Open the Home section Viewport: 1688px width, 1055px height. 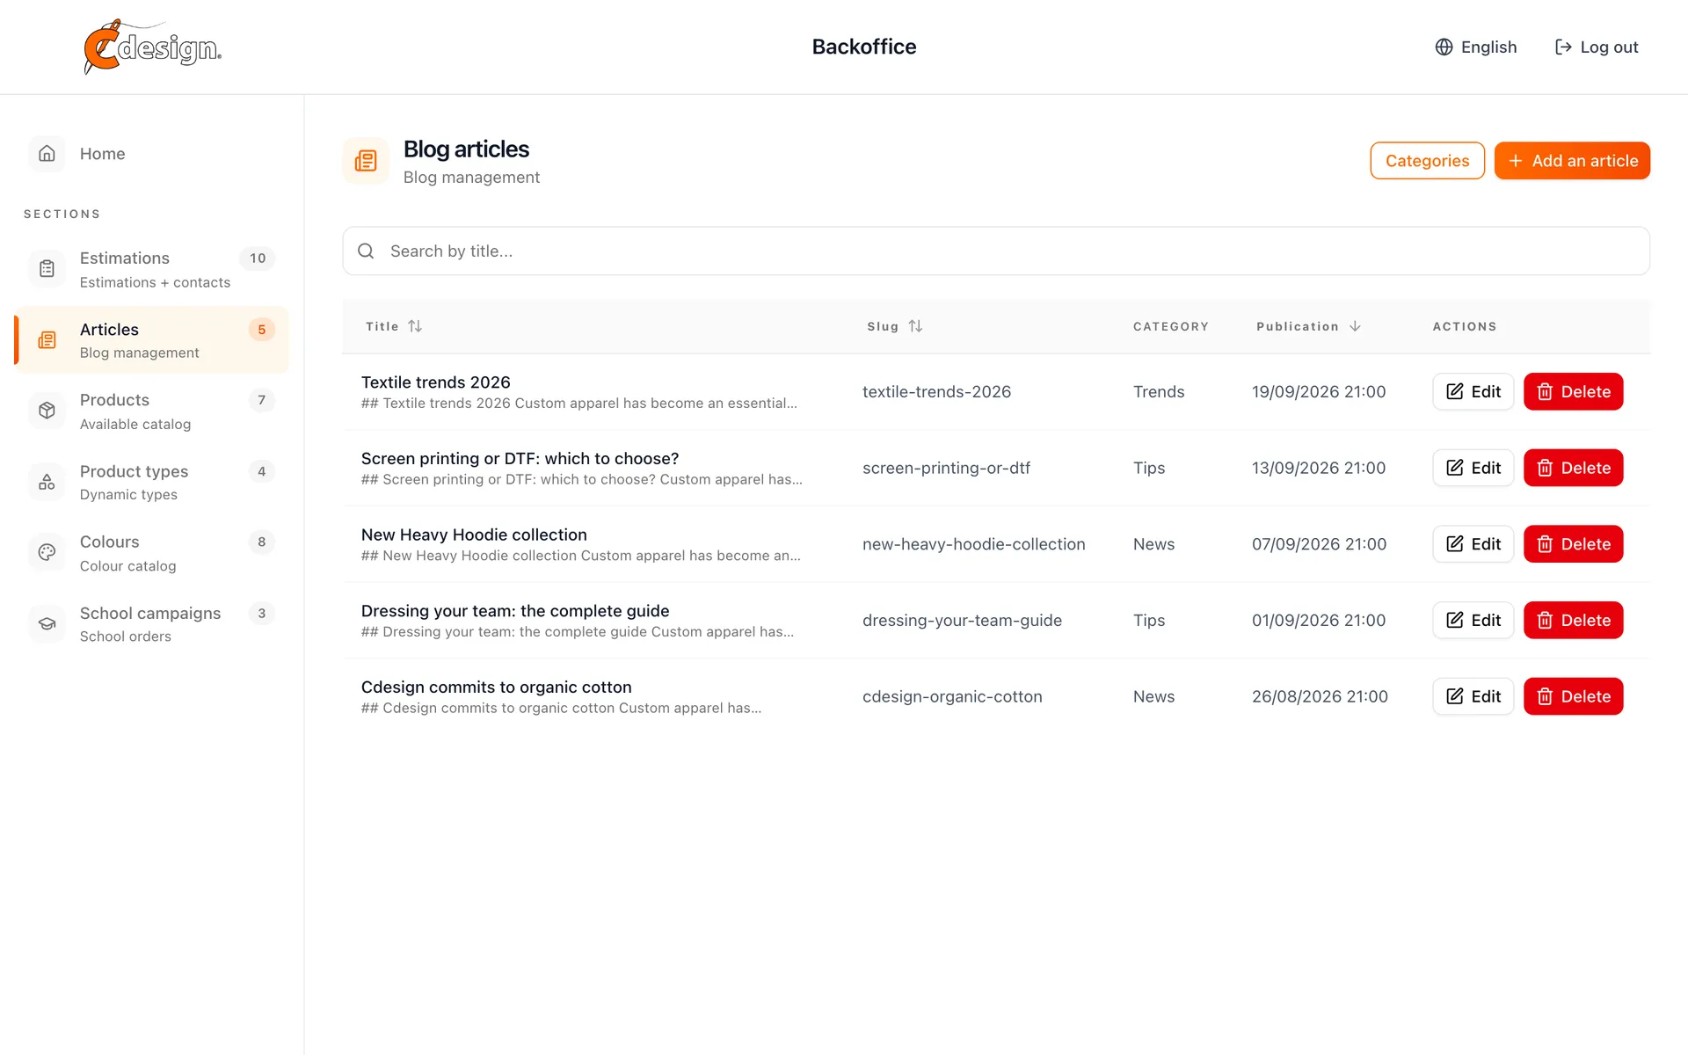pos(151,153)
